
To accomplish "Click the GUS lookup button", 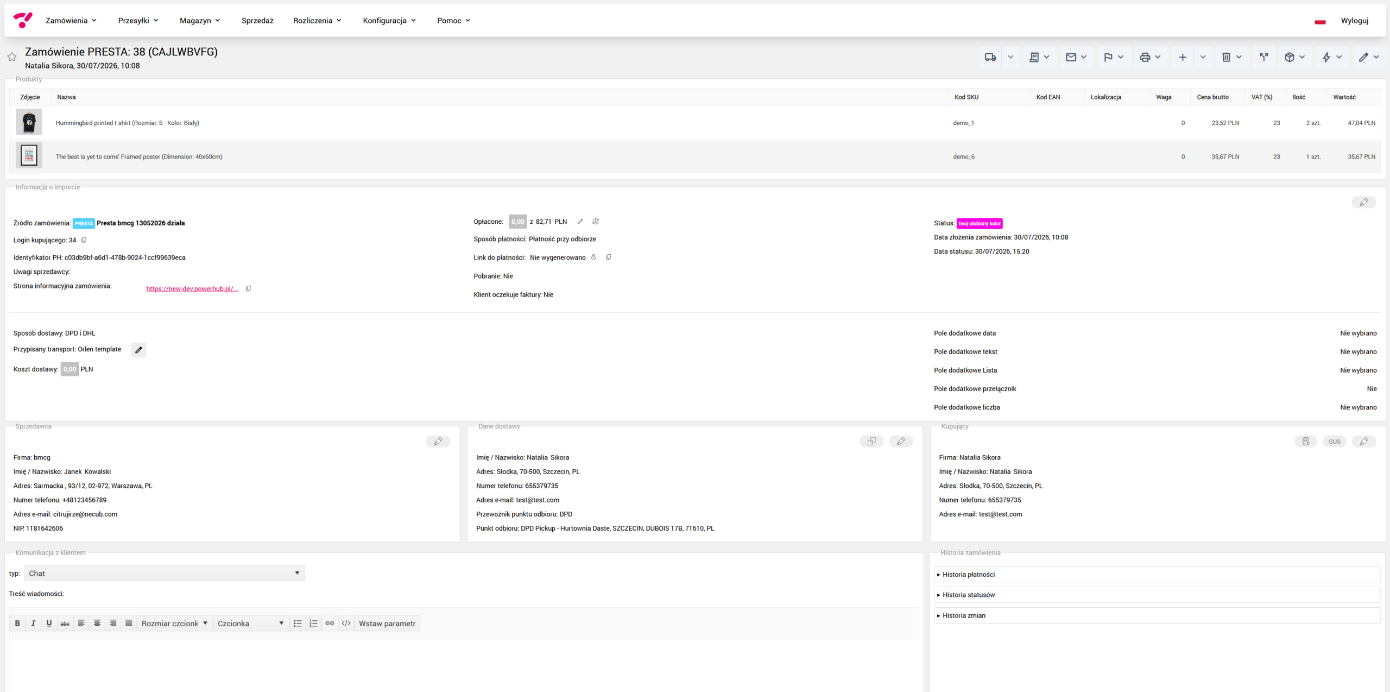I will [x=1335, y=442].
